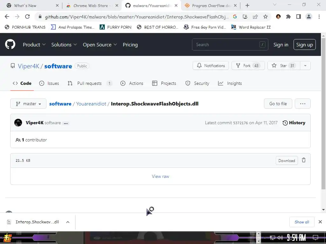Click the brown avatar extension icon
Viewport: 326px width, 244px height.
coord(278,17)
